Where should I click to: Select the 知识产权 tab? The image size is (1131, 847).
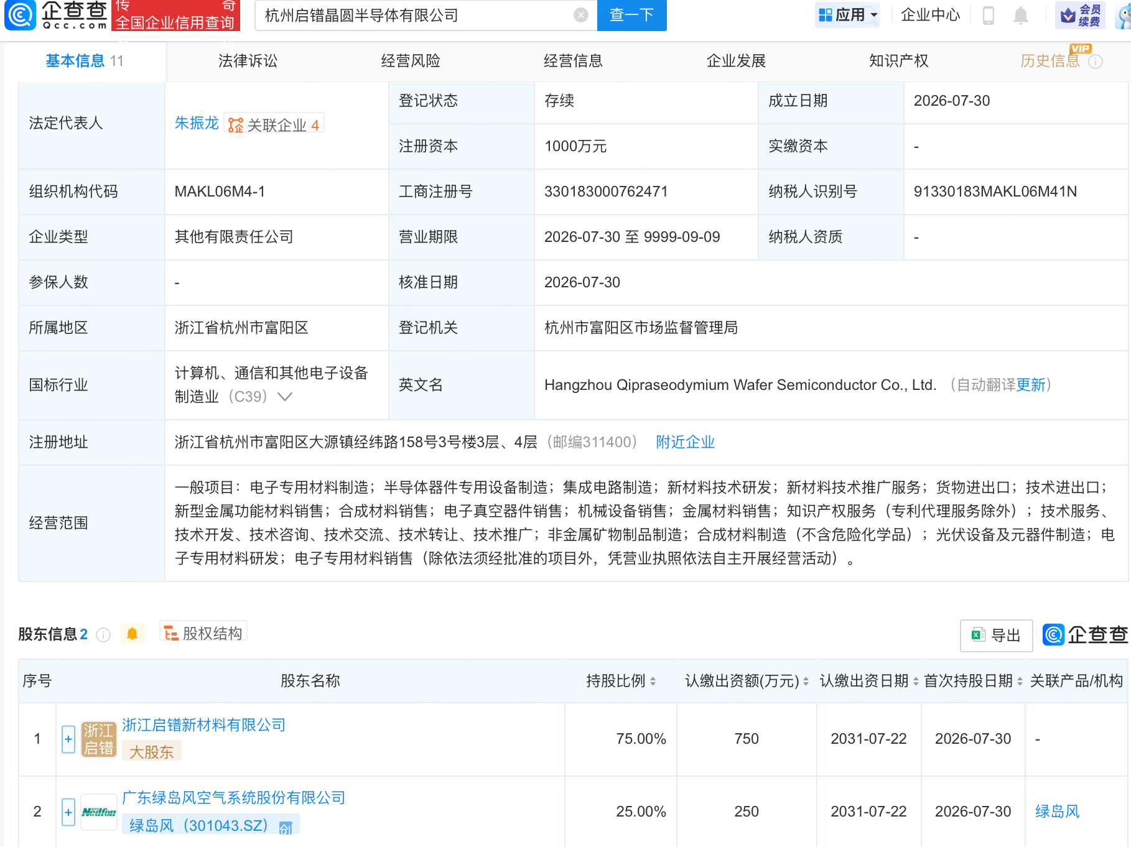(x=898, y=61)
